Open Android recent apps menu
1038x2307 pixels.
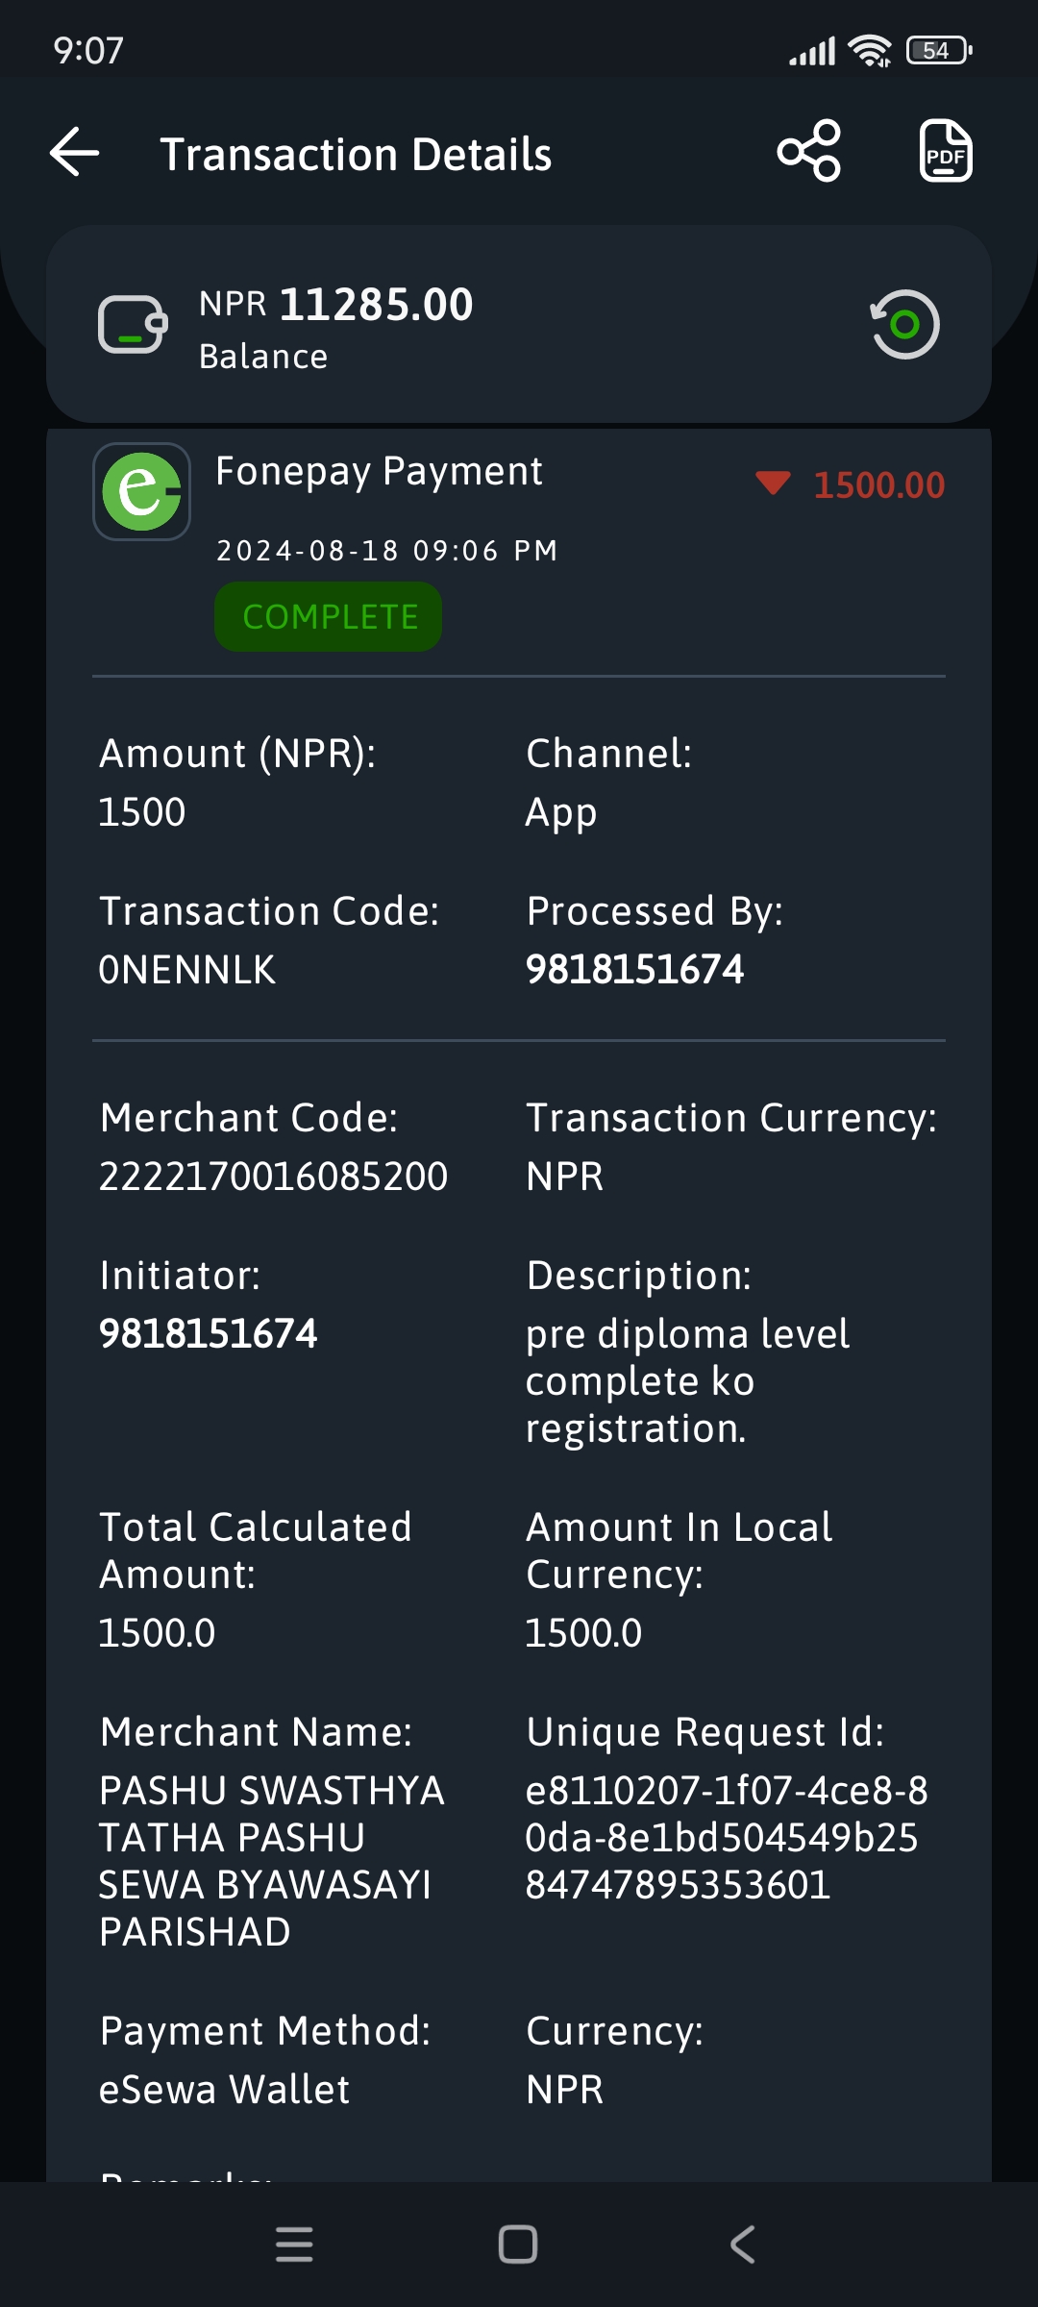click(x=294, y=2245)
